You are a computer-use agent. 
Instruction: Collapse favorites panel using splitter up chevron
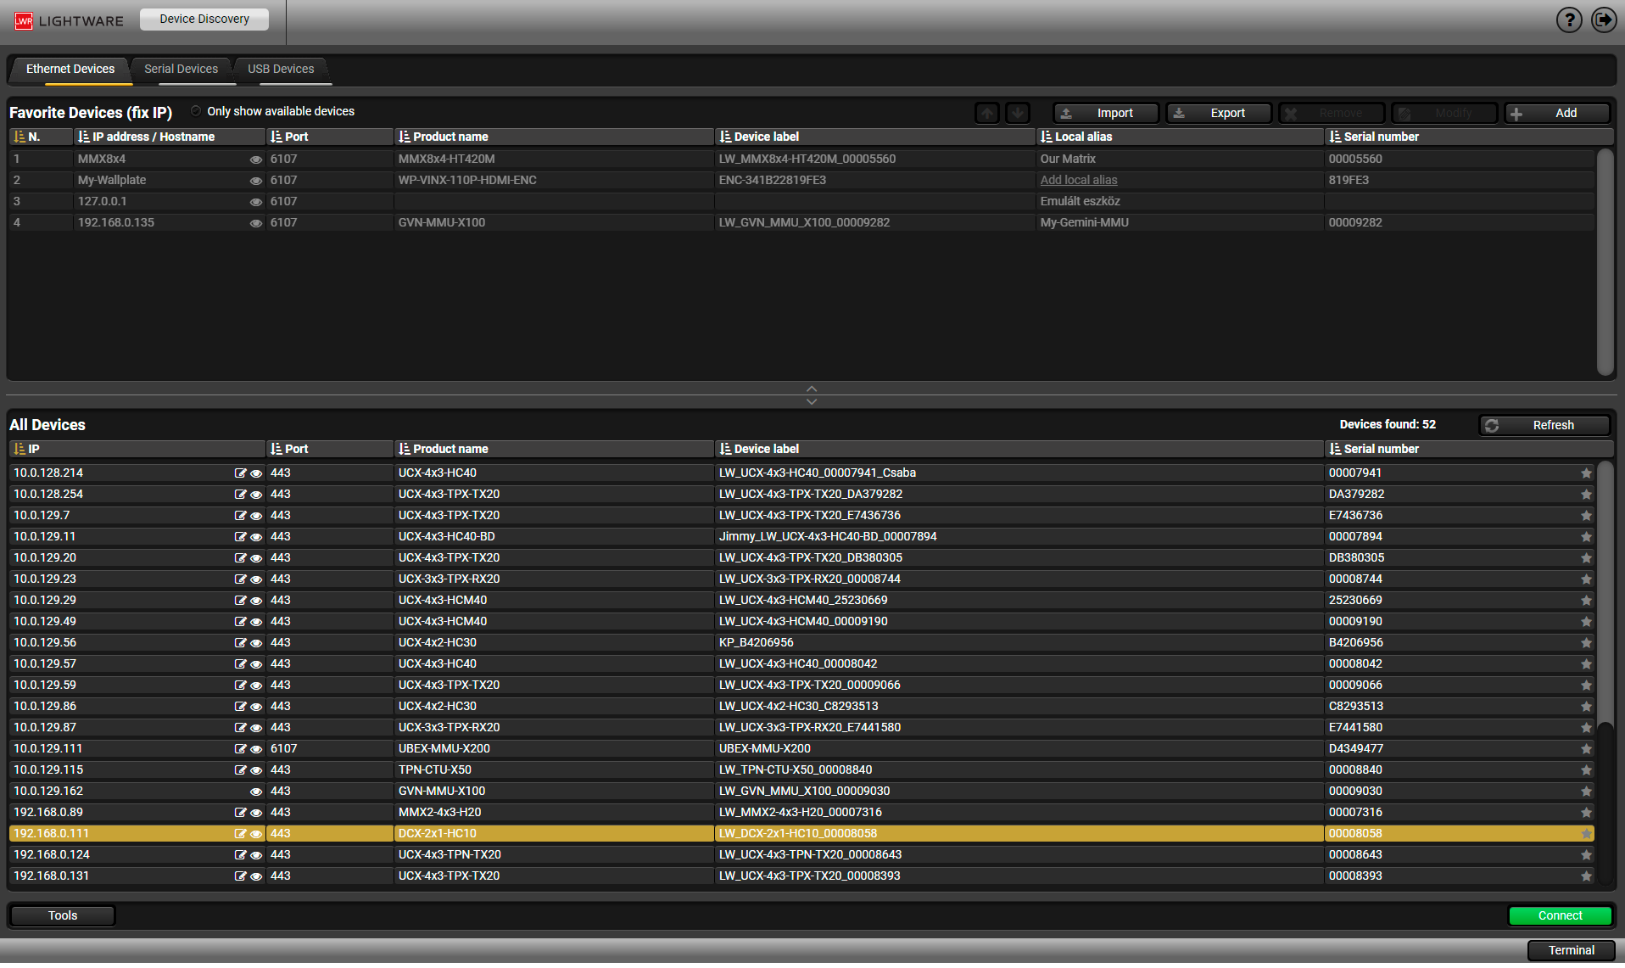(812, 389)
